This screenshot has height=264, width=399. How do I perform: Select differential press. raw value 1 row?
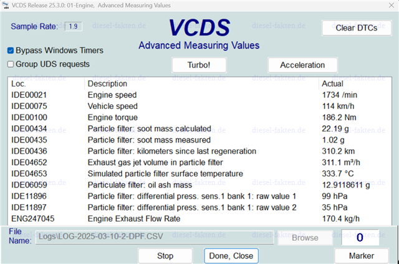199,196
